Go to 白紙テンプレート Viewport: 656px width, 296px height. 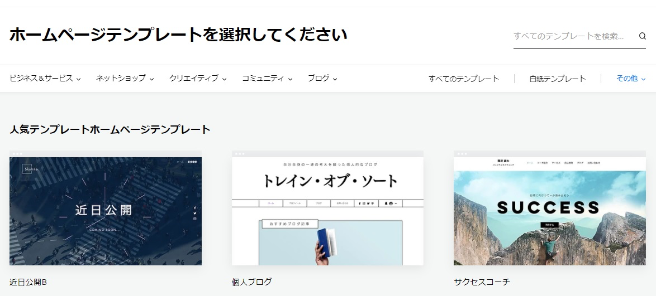tap(558, 79)
